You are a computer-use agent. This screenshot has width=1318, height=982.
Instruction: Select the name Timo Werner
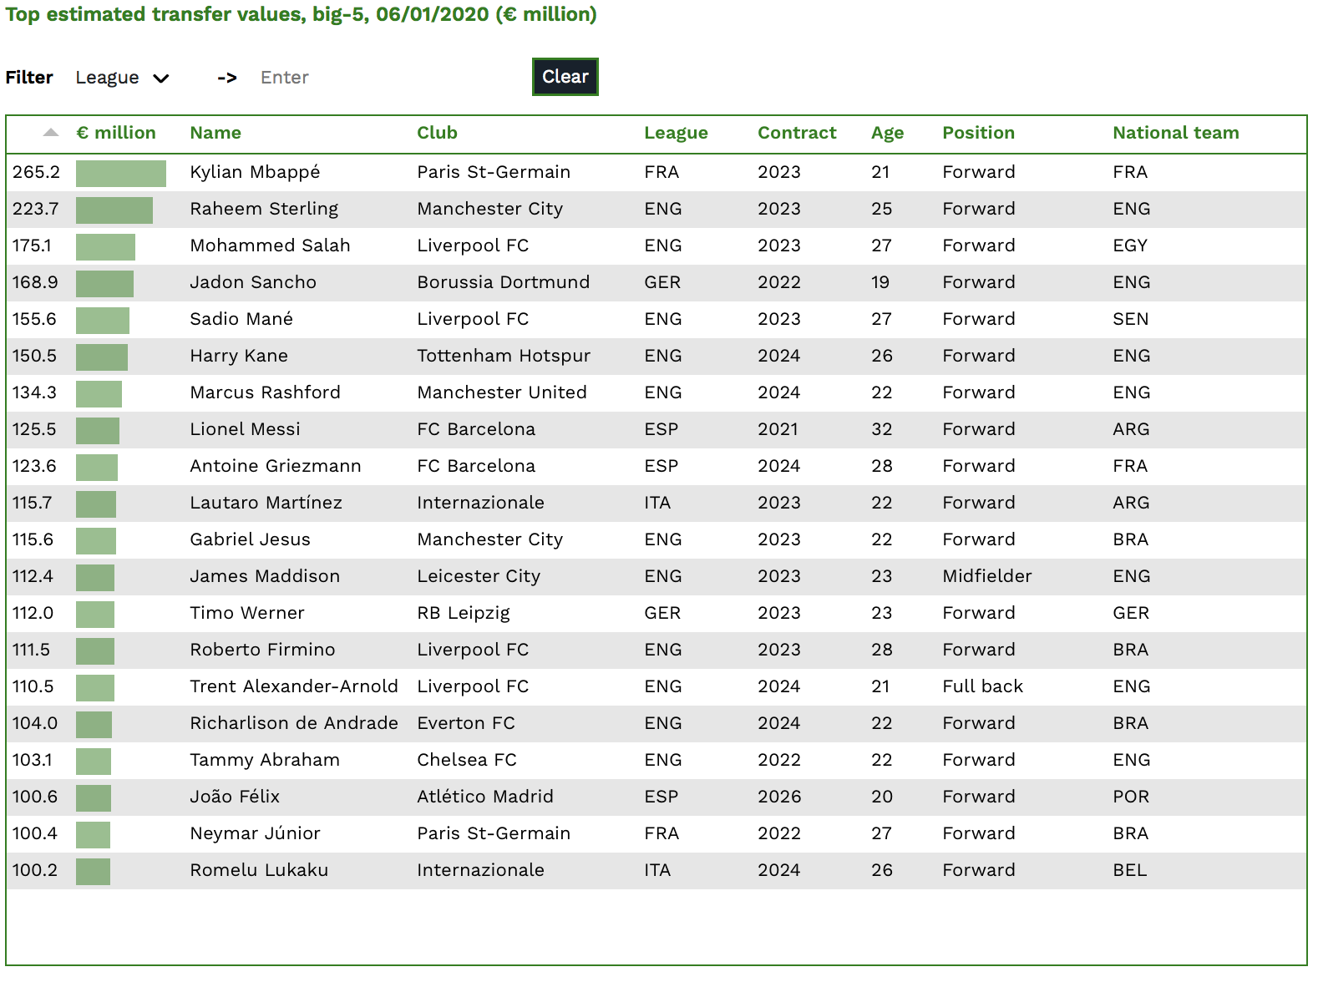(247, 613)
